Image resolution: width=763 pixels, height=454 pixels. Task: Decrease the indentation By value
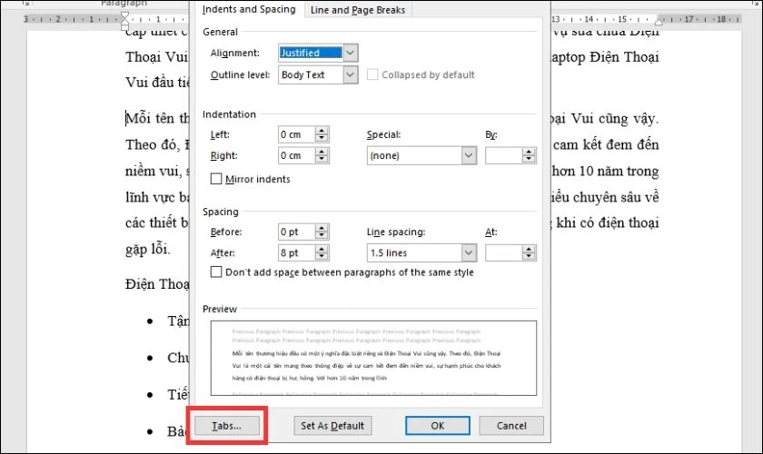click(x=529, y=160)
